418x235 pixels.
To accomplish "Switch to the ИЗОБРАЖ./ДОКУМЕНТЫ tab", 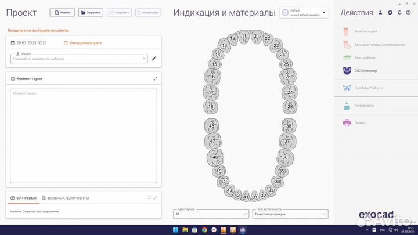I will click(66, 198).
